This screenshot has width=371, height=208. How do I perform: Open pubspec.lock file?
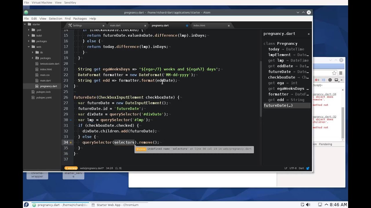point(43,92)
